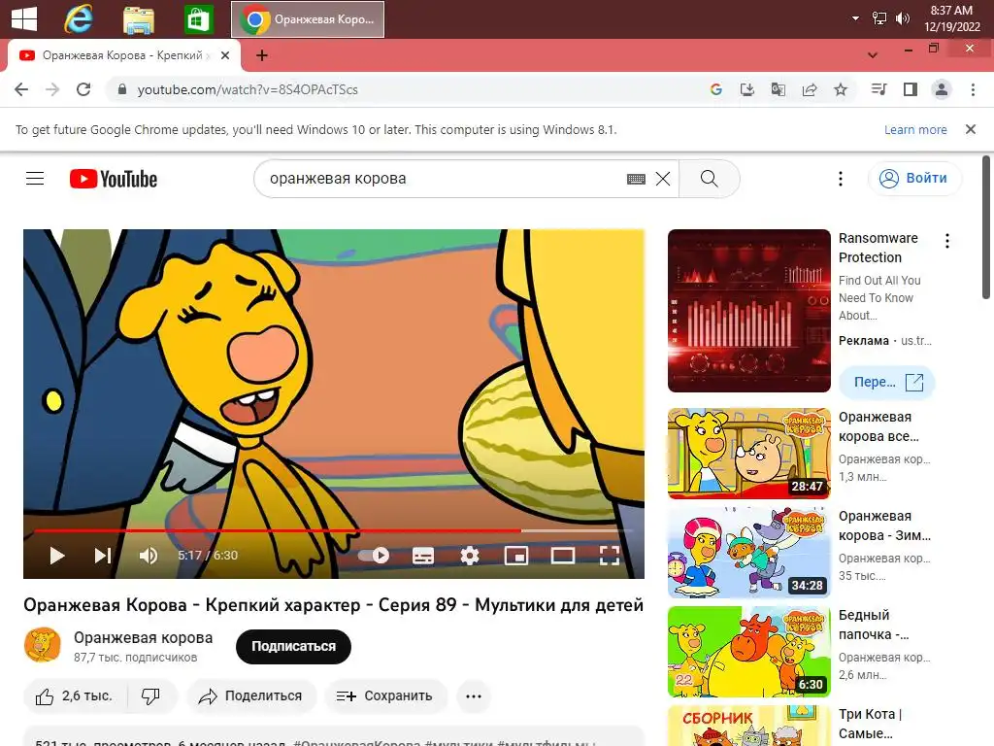The image size is (994, 746).
Task: Select Оранжевая Корова - Крепкий tab
Action: (x=123, y=55)
